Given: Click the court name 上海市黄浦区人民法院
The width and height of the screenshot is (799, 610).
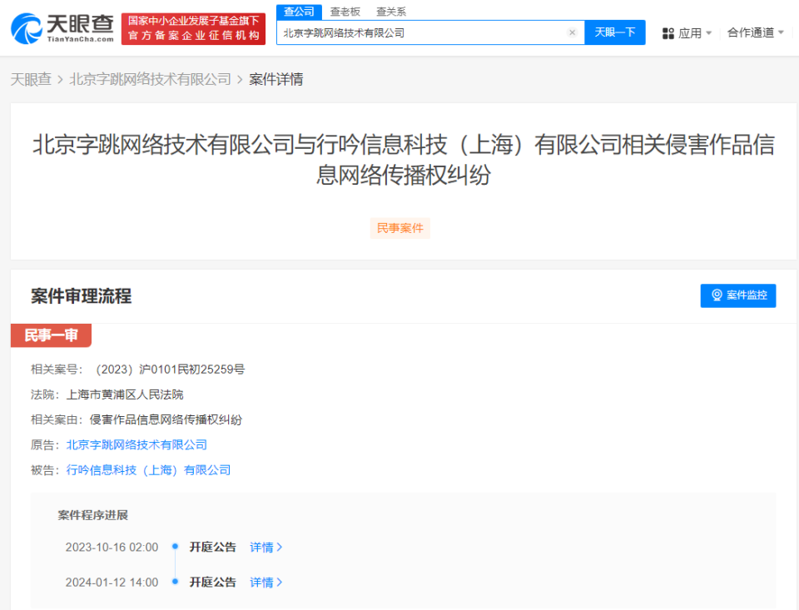Looking at the screenshot, I should click(125, 394).
